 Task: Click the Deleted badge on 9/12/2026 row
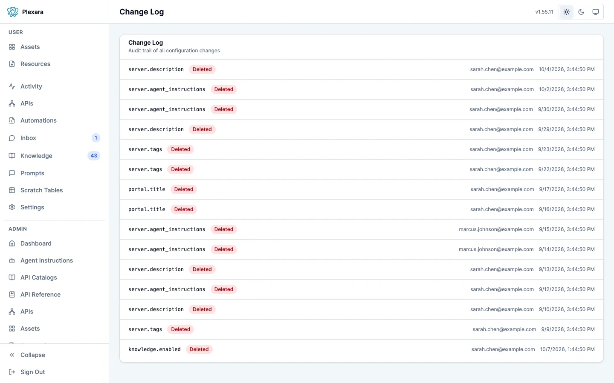pos(224,289)
